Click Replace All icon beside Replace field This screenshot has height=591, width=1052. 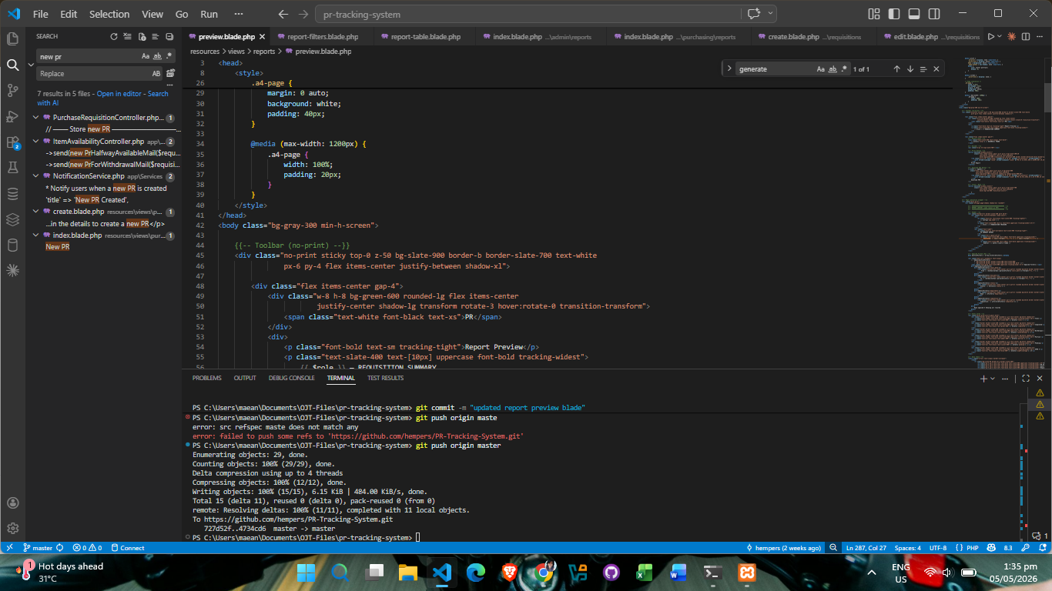tap(171, 73)
